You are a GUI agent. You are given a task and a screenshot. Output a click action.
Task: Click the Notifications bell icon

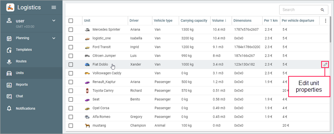pos(9,108)
